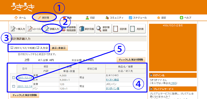
Task: Go to next day with right arrow
Action: 38,48
